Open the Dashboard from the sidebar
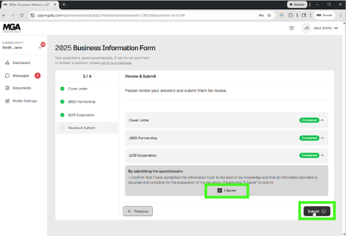Screen dimensions: 346x236 21,62
